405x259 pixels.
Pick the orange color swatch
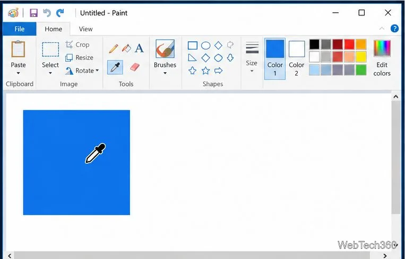coord(361,44)
